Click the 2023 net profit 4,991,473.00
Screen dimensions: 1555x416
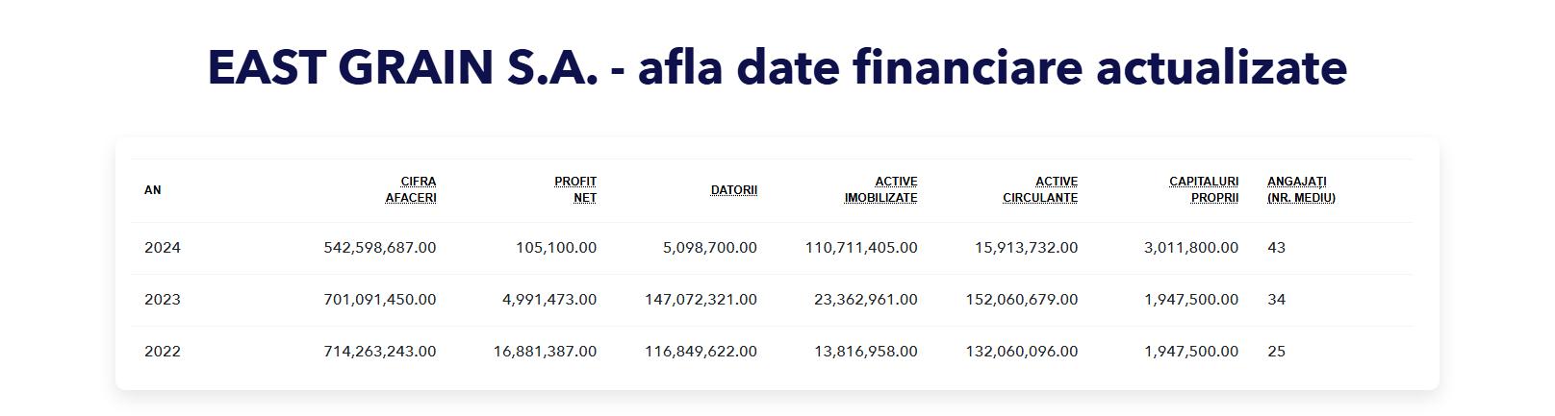(549, 300)
